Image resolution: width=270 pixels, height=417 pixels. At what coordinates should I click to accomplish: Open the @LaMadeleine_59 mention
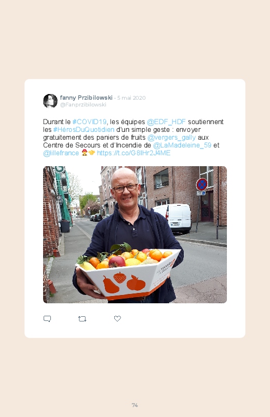[182, 145]
